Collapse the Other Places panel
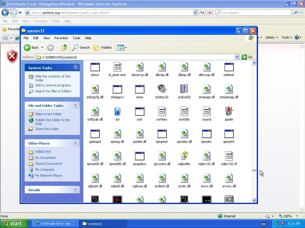This screenshot has width=305, height=228. click(76, 143)
